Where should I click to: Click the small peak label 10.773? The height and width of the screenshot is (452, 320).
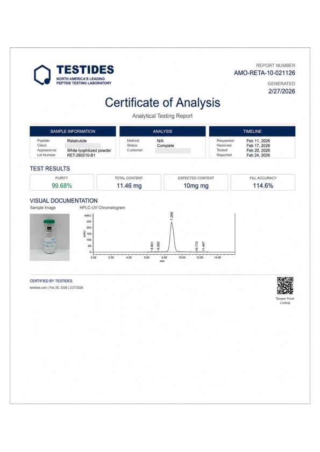pyautogui.click(x=197, y=246)
